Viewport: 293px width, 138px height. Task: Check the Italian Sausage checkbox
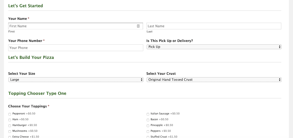(148, 114)
